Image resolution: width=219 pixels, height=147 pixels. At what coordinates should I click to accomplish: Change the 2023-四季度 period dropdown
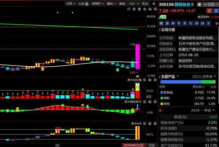(204, 77)
